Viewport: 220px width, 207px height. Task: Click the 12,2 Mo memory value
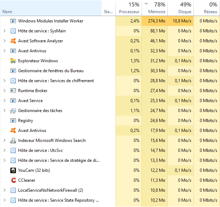tap(158, 170)
